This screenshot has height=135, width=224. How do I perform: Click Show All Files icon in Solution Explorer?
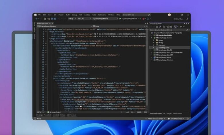[171, 27]
